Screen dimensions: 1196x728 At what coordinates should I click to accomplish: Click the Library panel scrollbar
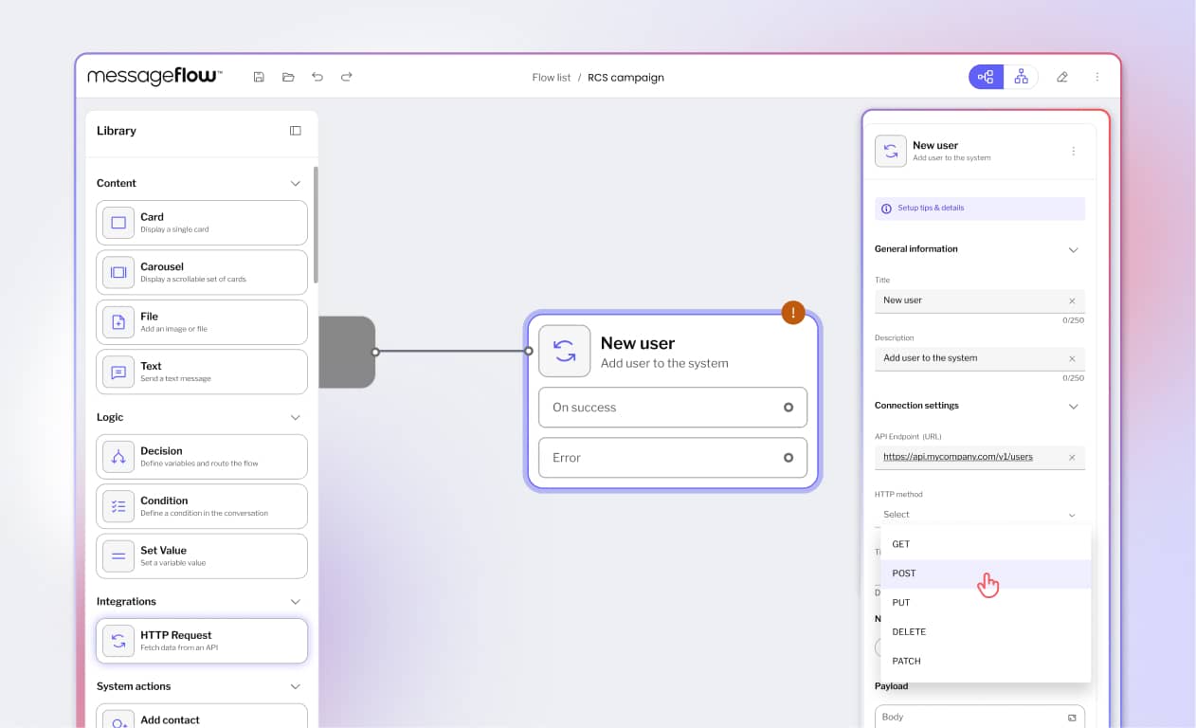(x=316, y=225)
